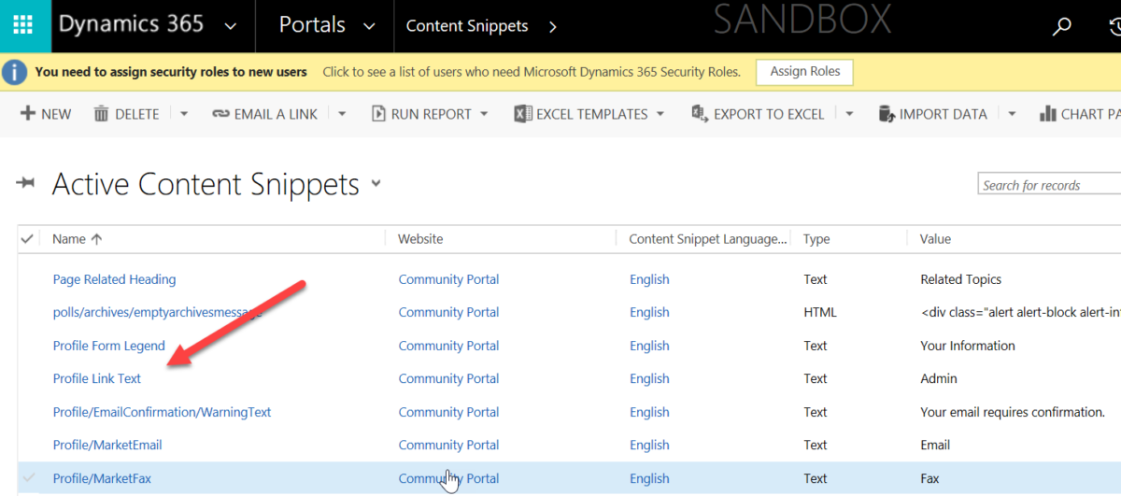Open the polls/archives/emptyarchivesmessage record
Image resolution: width=1121 pixels, height=496 pixels.
pos(157,312)
